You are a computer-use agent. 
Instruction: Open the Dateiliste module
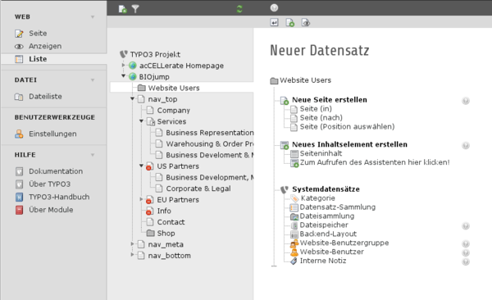(45, 97)
